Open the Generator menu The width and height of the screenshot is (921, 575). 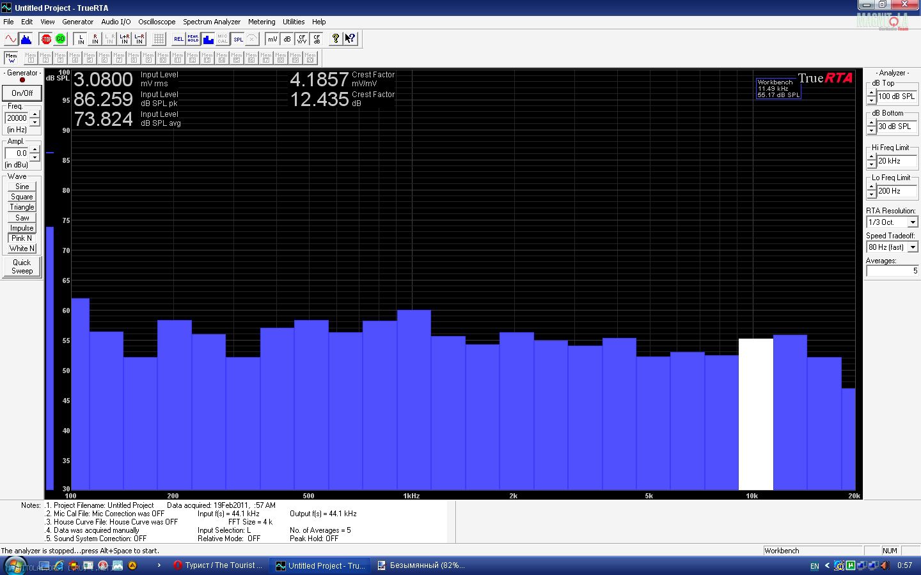click(78, 22)
